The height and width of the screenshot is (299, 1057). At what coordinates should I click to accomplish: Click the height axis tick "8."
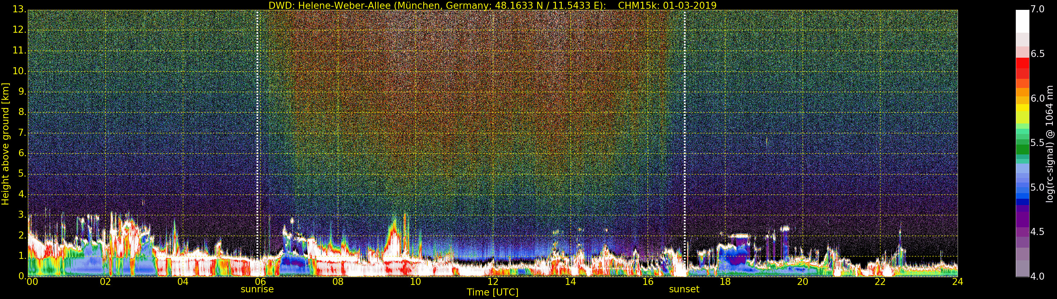coord(22,112)
